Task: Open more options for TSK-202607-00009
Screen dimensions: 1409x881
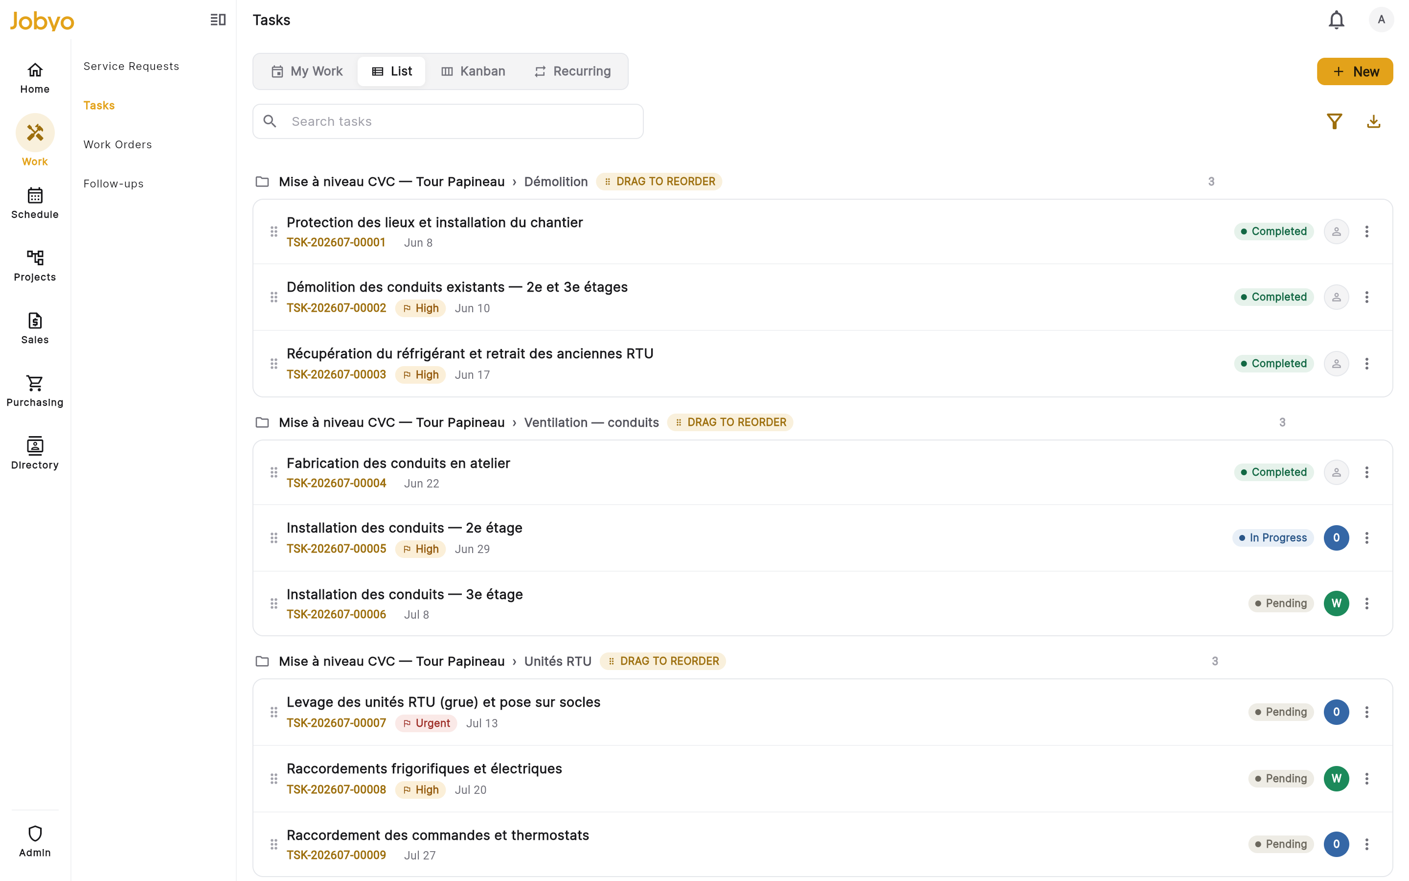Action: 1366,844
